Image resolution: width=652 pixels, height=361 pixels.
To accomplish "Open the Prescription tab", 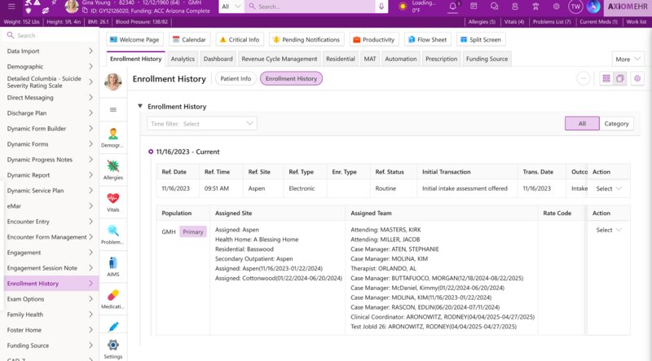I will (x=441, y=59).
